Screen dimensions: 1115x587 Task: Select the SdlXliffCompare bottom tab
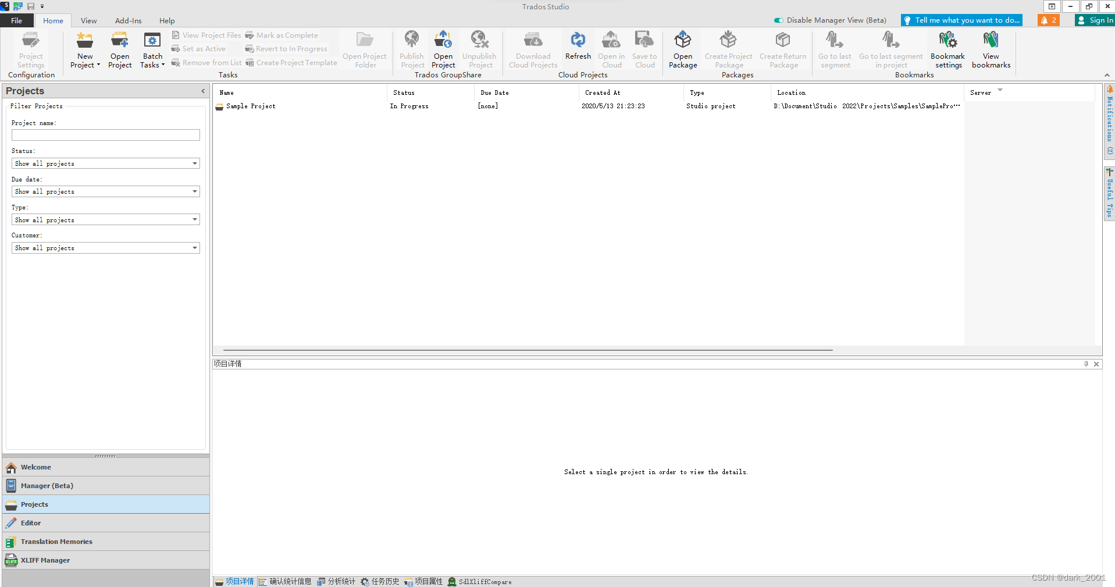[x=480, y=581]
